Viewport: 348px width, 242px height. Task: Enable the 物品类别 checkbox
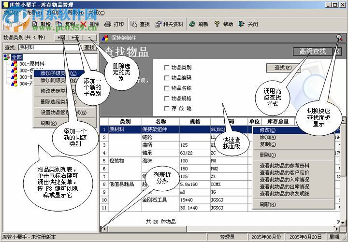tap(167, 68)
